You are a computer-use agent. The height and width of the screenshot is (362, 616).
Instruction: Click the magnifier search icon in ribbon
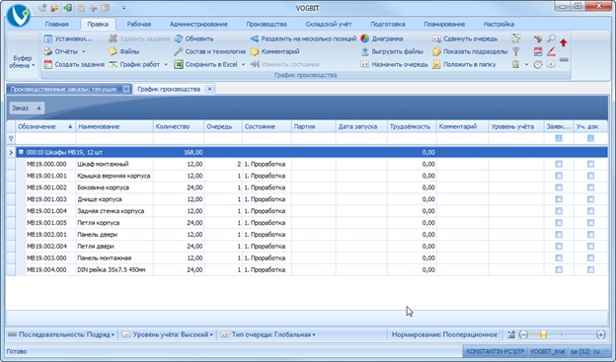[551, 38]
